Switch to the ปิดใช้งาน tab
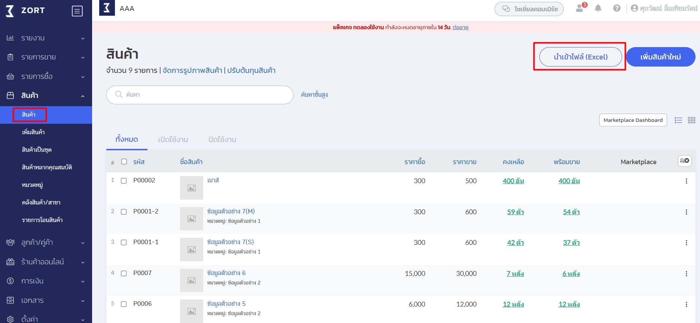700x323 pixels. pyautogui.click(x=222, y=139)
